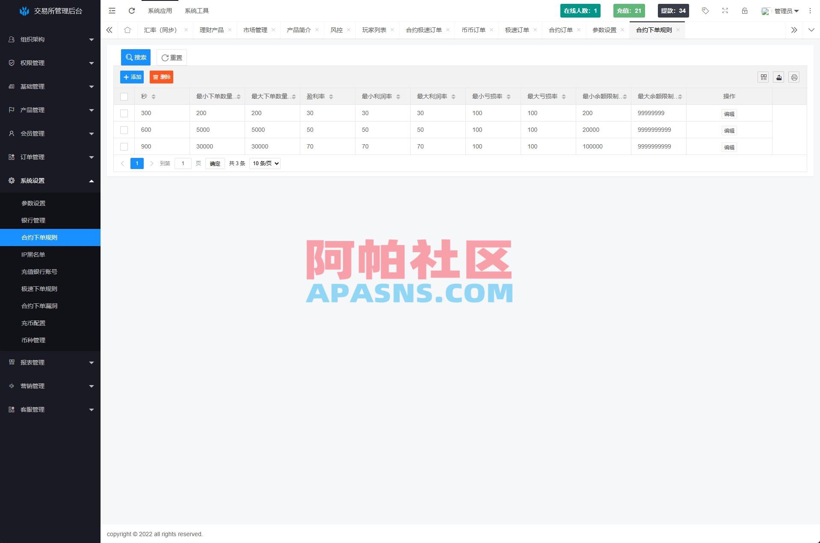
Task: Switch to the 币币订单 tab
Action: click(x=473, y=30)
